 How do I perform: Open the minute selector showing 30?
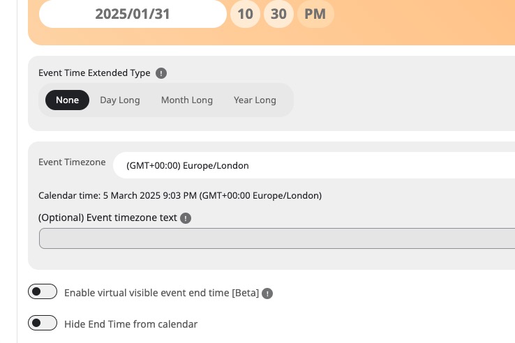(278, 14)
